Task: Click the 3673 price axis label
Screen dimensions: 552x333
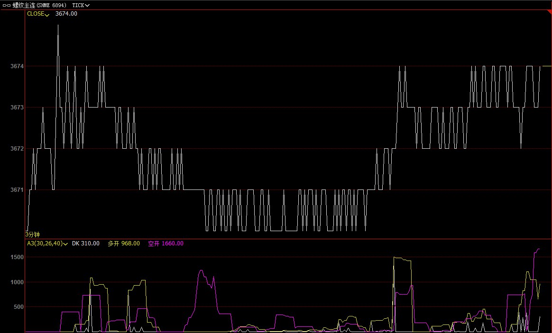Action: coord(17,108)
